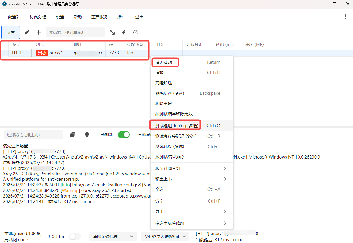Image resolution: width=353 pixels, height=243 pixels.
Task: Open the three-dot overflow menu
Action: (345, 17)
